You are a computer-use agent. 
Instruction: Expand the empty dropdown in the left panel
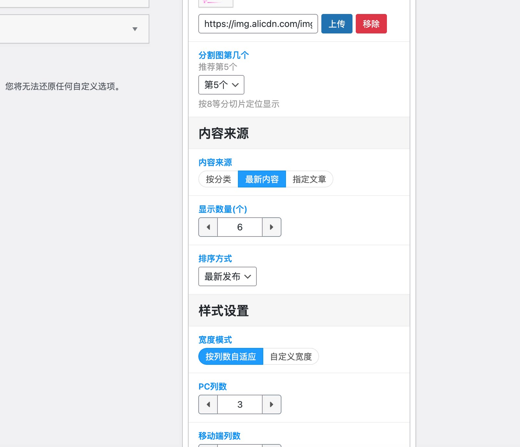point(135,29)
